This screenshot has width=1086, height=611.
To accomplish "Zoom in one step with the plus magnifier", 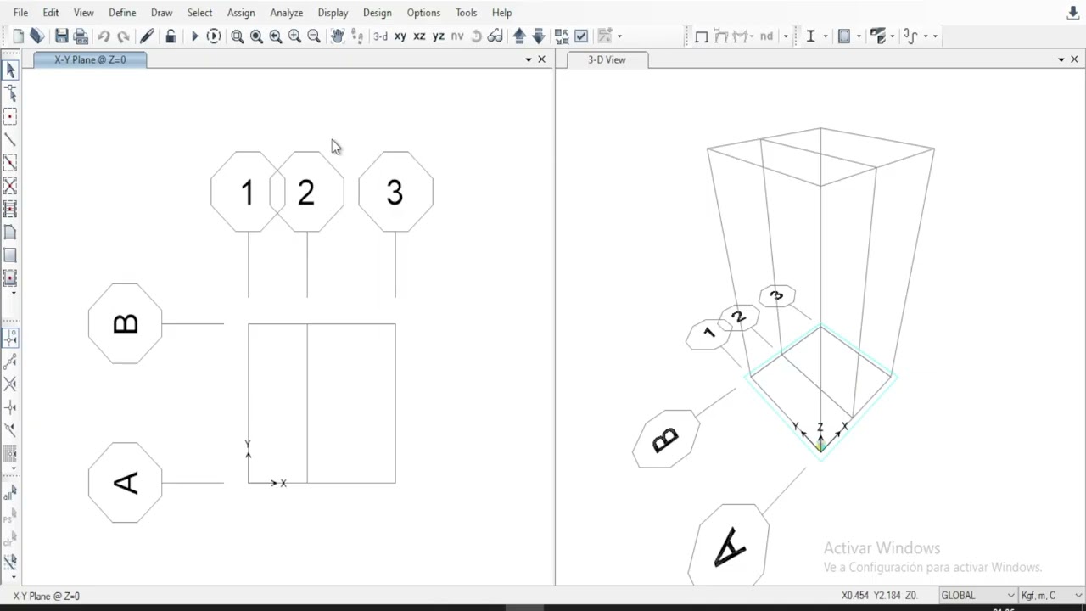I will pyautogui.click(x=294, y=36).
